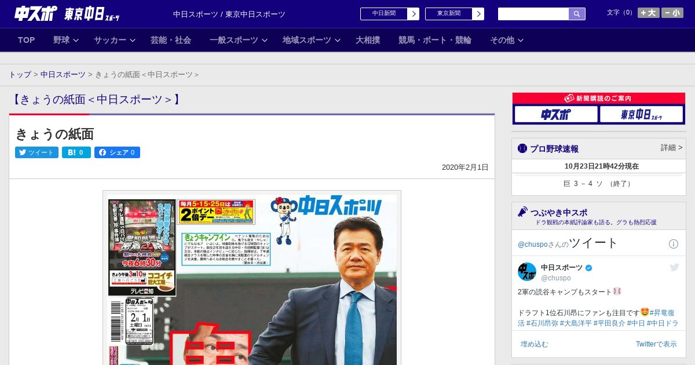Open the 大相撲 section
Image resolution: width=695 pixels, height=365 pixels.
click(368, 40)
